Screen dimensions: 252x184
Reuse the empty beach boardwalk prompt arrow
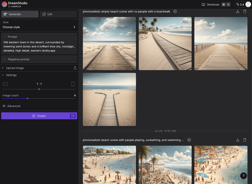tap(175, 11)
